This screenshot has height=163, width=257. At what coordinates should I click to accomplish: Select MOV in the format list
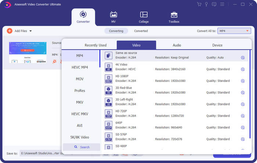pyautogui.click(x=80, y=79)
